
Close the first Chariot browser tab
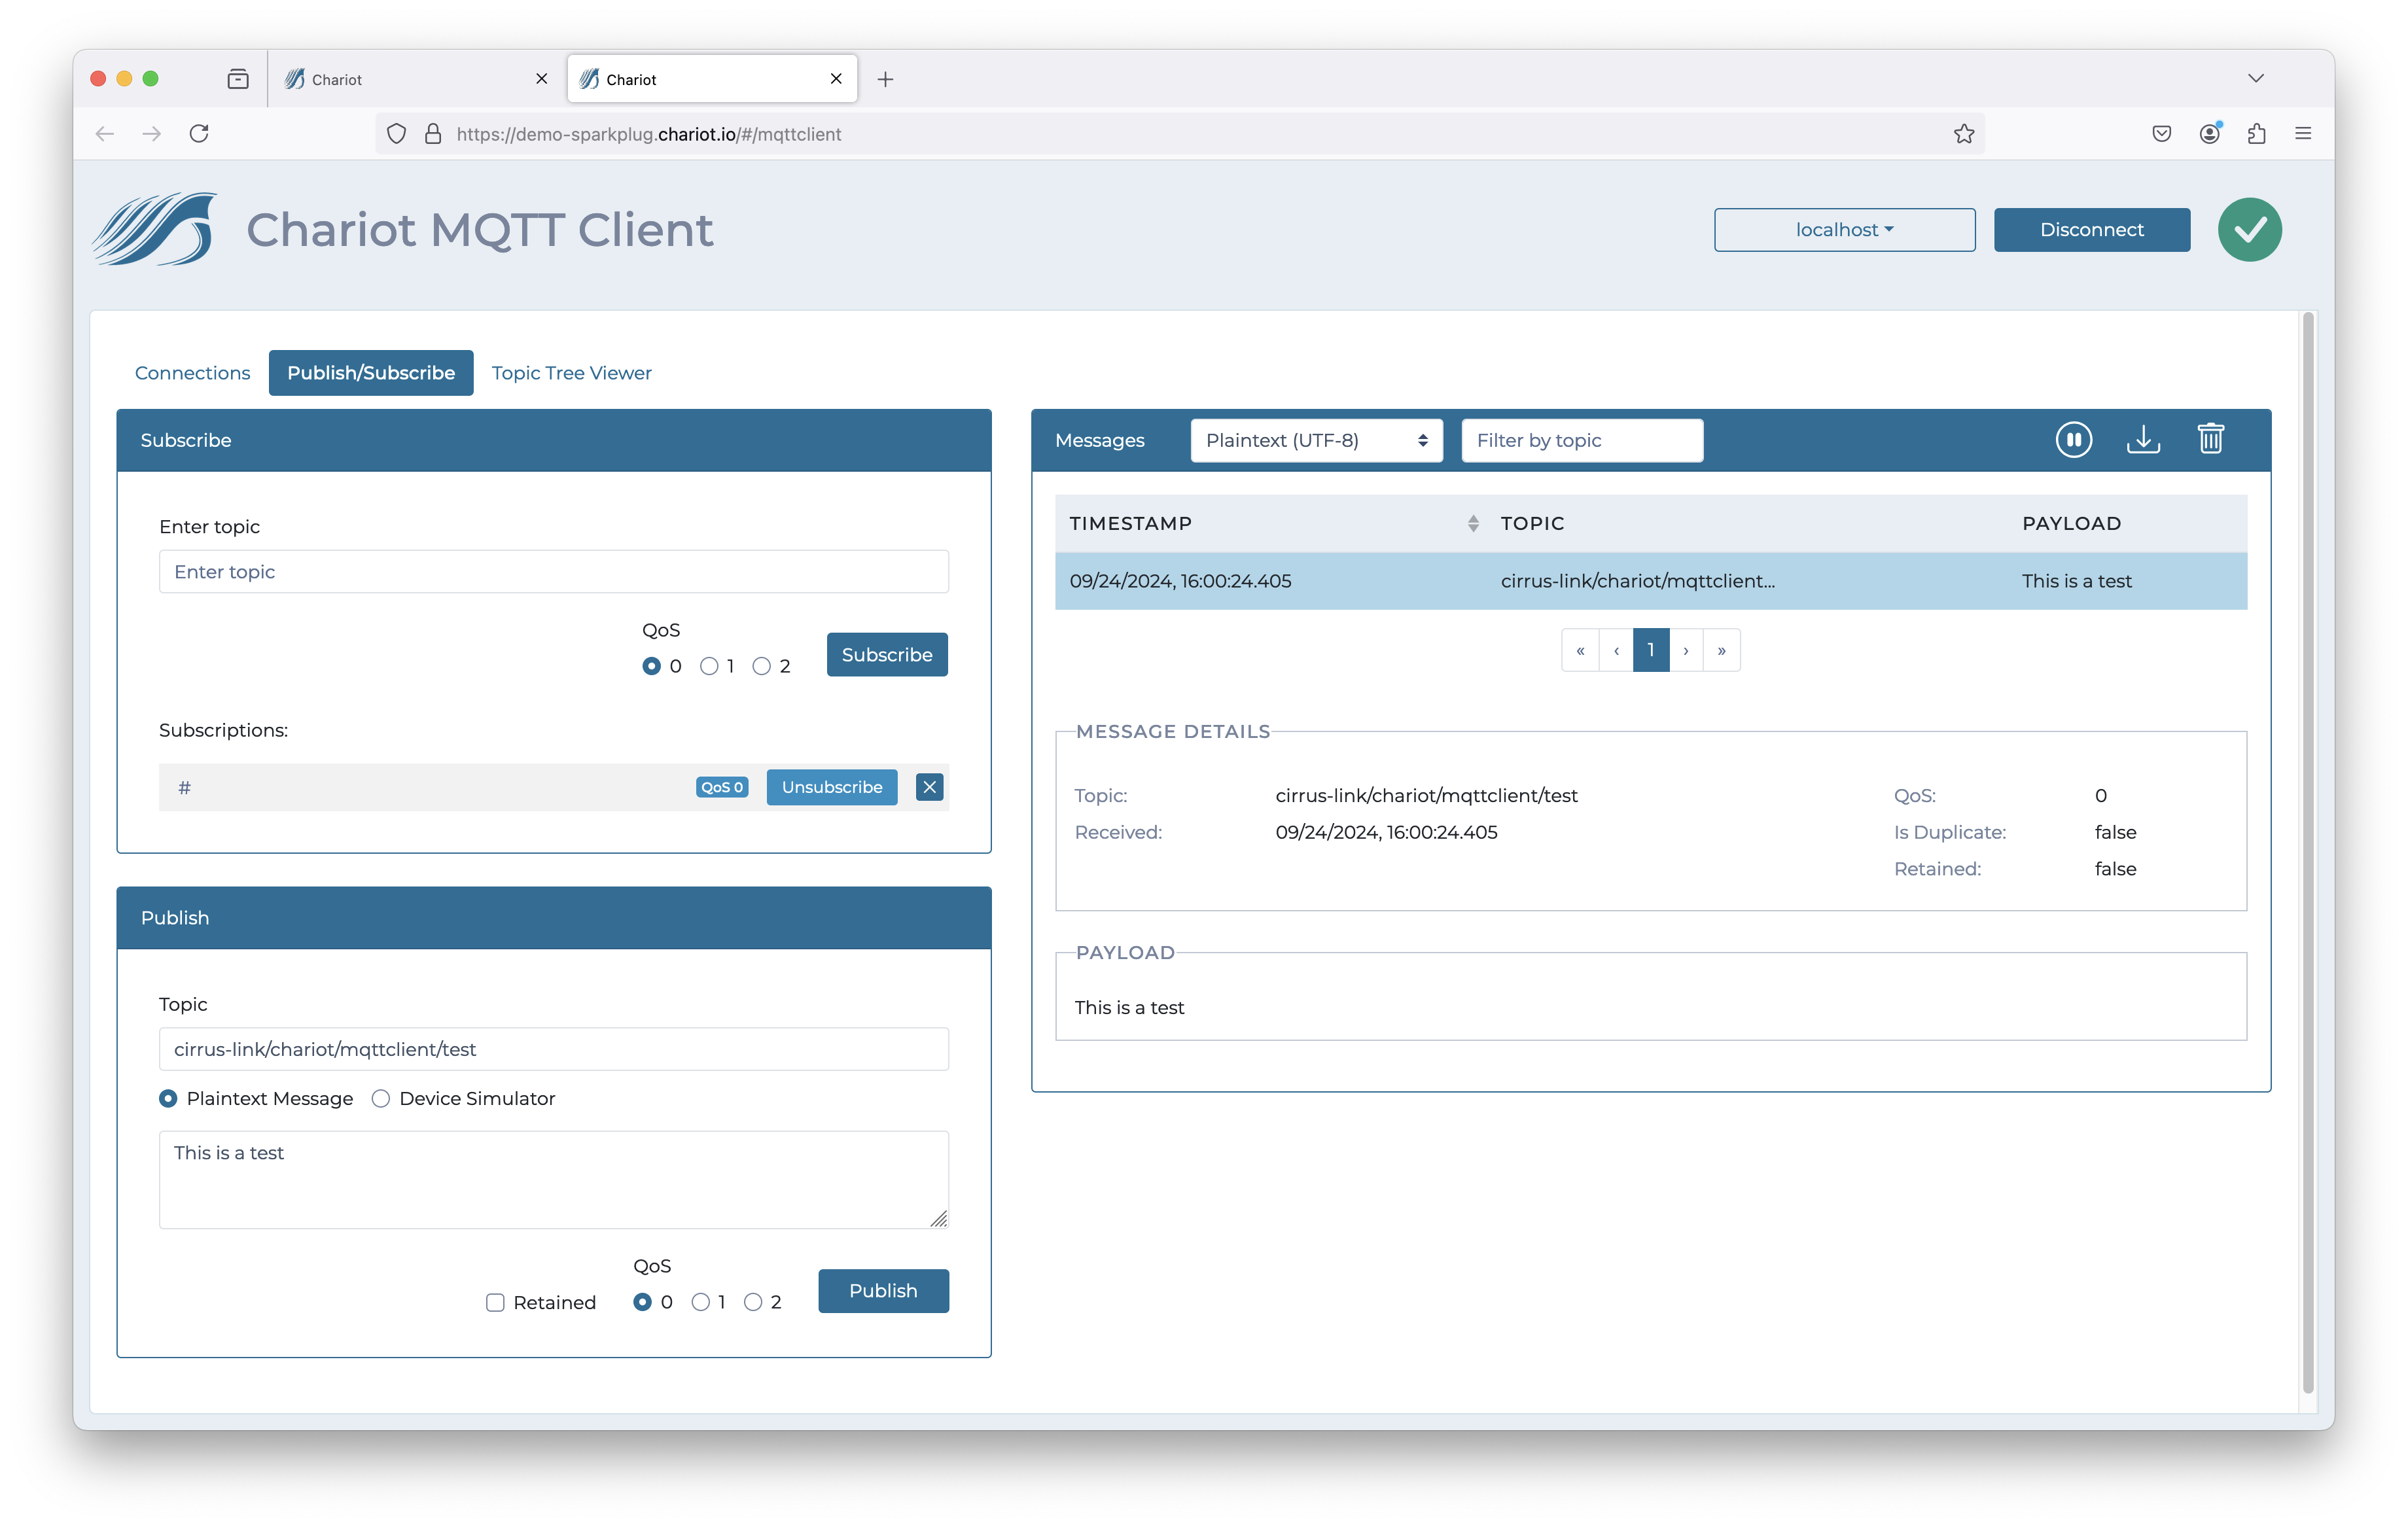click(x=541, y=79)
